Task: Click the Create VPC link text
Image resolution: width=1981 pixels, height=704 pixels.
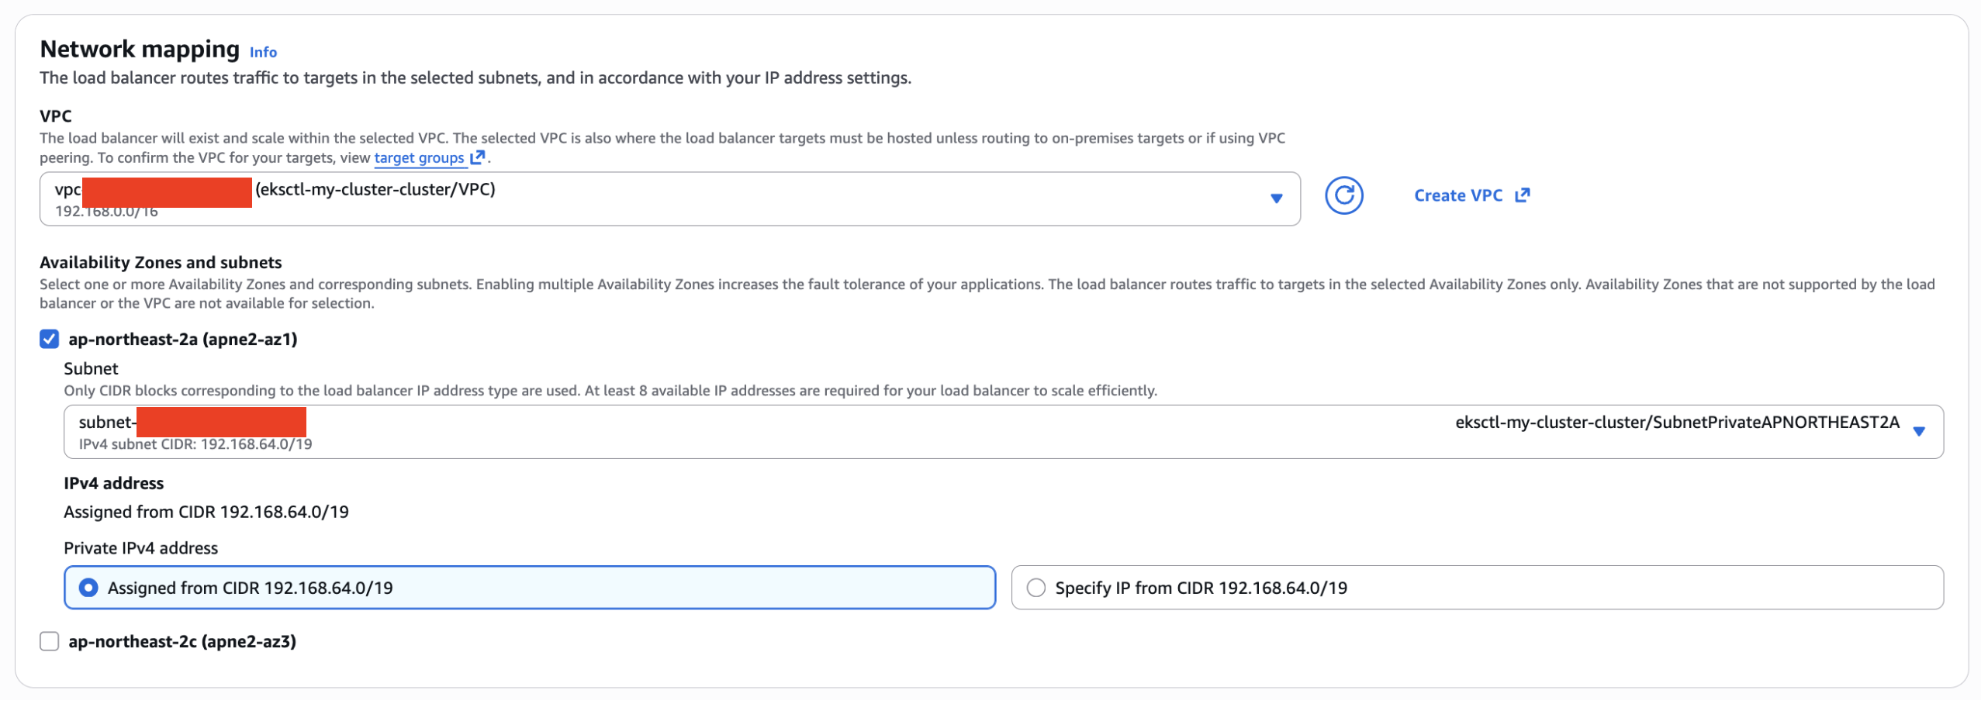Action: click(1457, 195)
